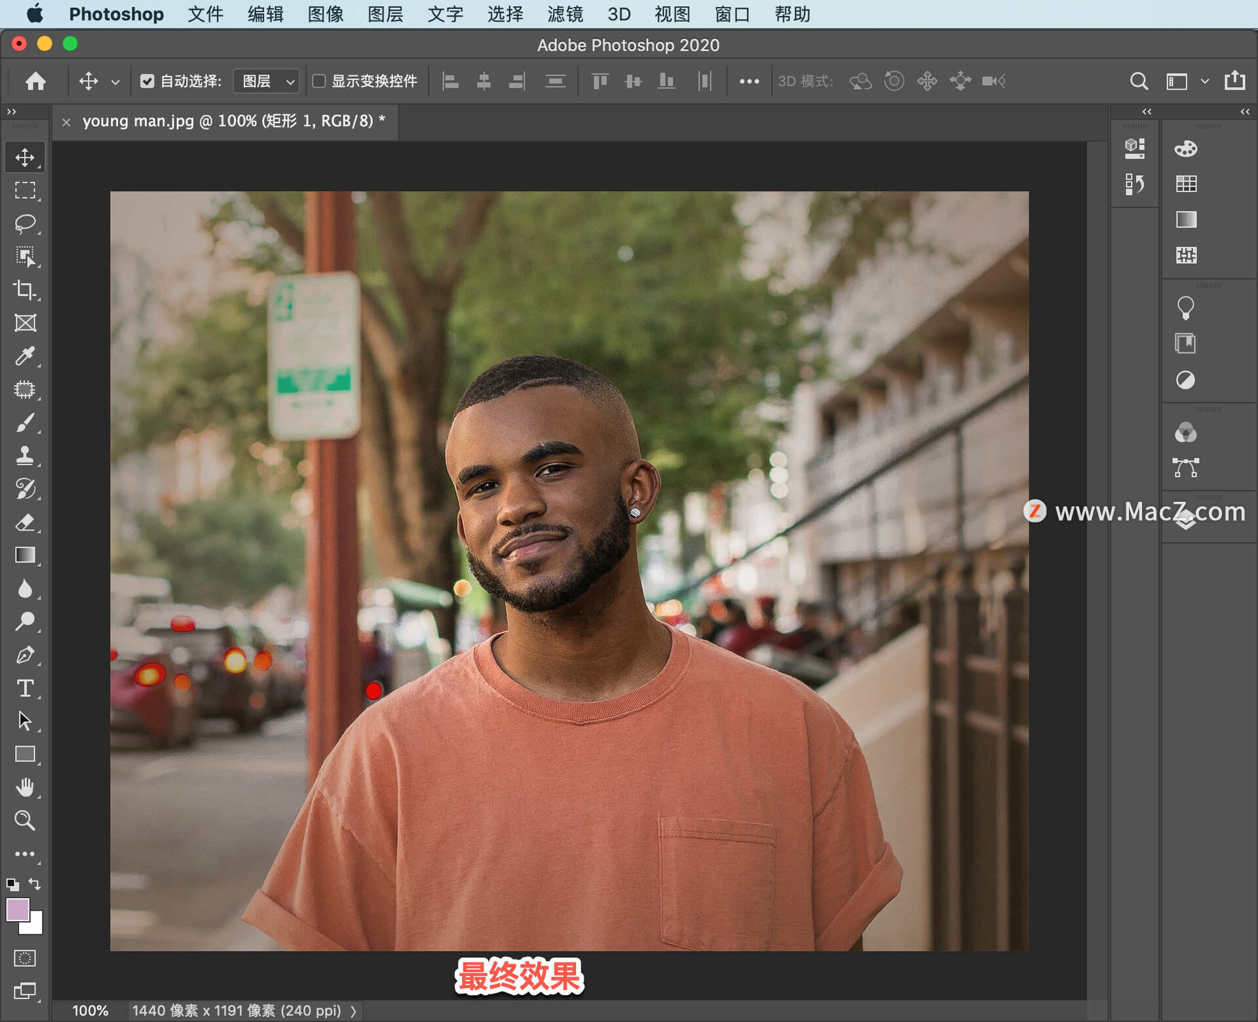Open the Patterns panel icon

[x=1186, y=255]
